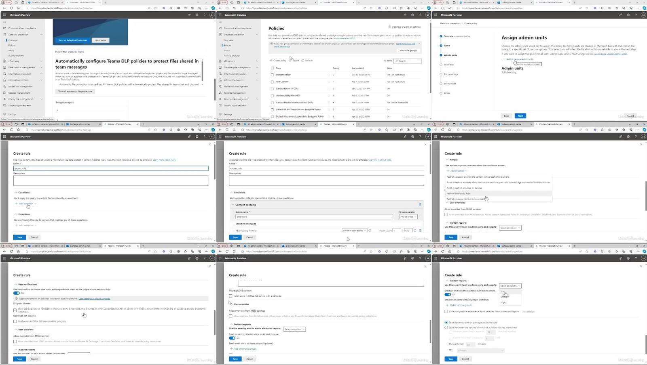Close Create rule panel in Actions menu window
Screen dimensions: 647x365
[641, 145]
